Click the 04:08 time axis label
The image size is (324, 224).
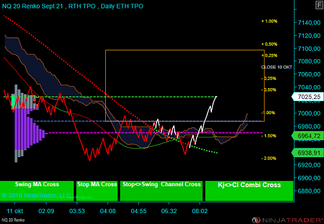[108, 211]
